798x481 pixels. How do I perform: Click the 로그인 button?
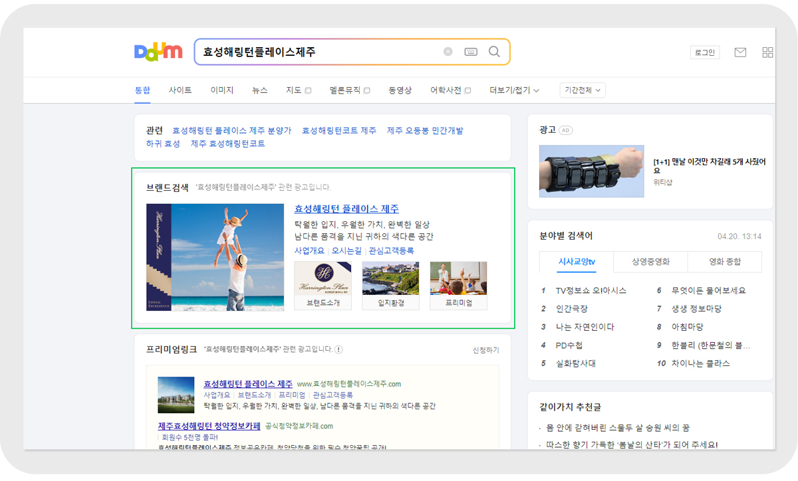tap(704, 52)
